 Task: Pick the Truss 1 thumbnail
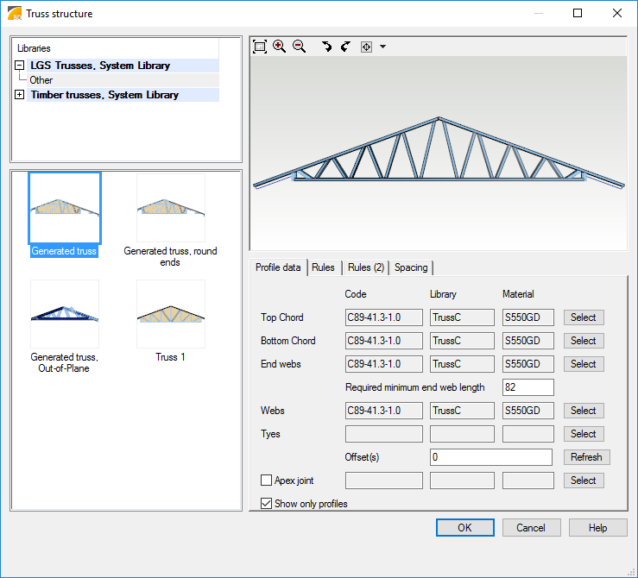170,314
